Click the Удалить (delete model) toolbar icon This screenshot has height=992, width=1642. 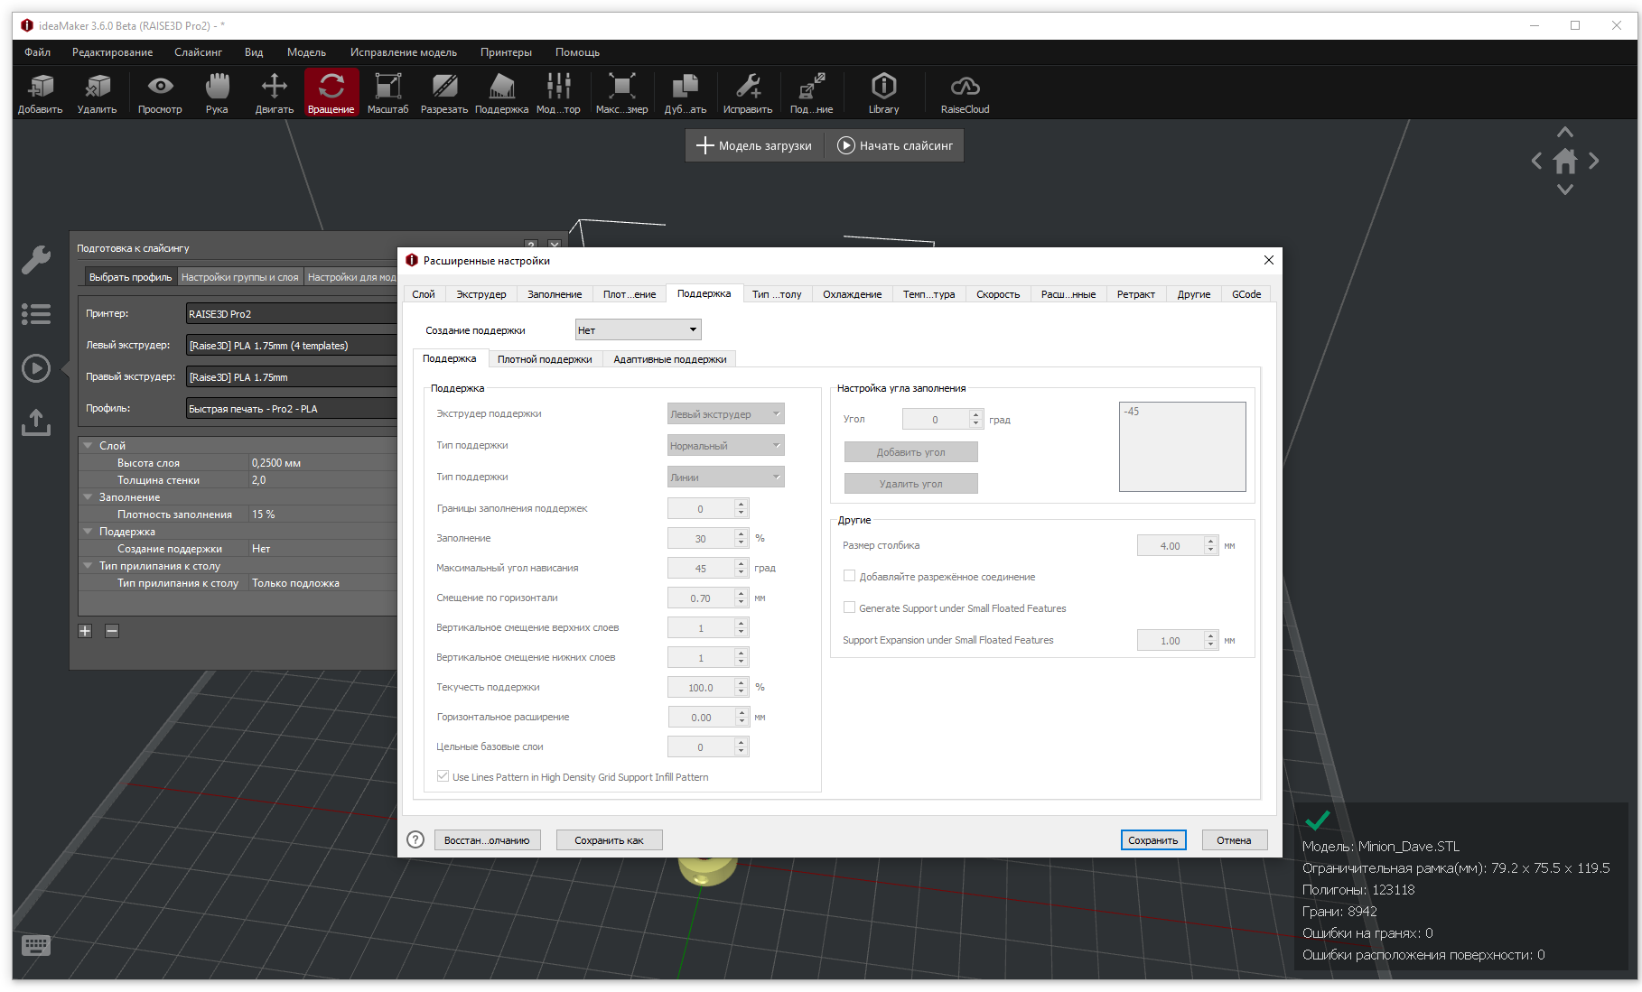(98, 94)
